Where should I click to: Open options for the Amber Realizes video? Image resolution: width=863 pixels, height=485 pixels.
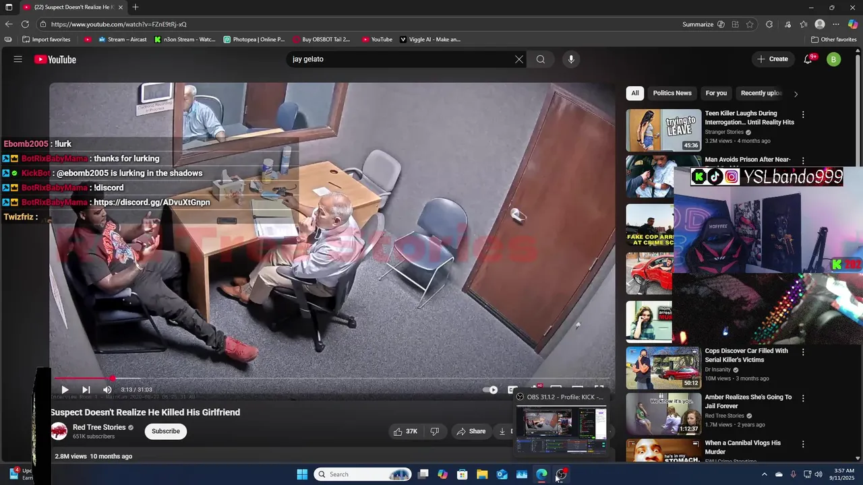coord(803,398)
